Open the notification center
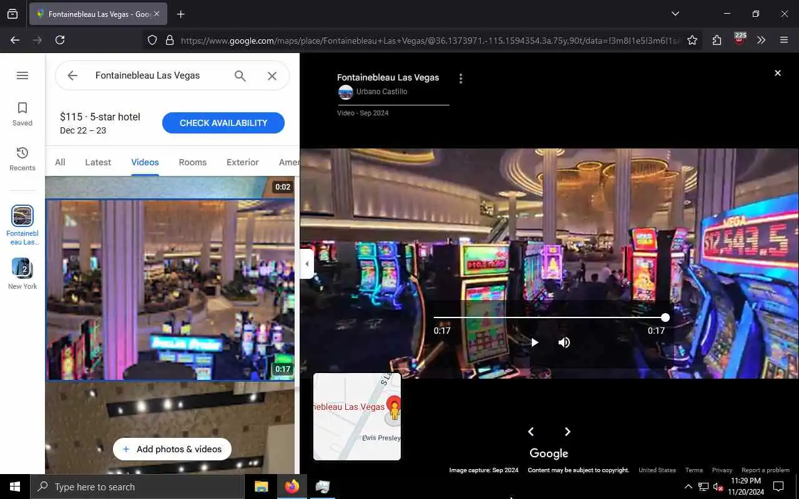This screenshot has width=799, height=499. (778, 487)
